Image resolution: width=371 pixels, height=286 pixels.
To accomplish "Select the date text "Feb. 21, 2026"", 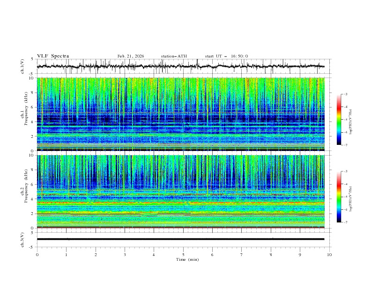I will pyautogui.click(x=131, y=56).
